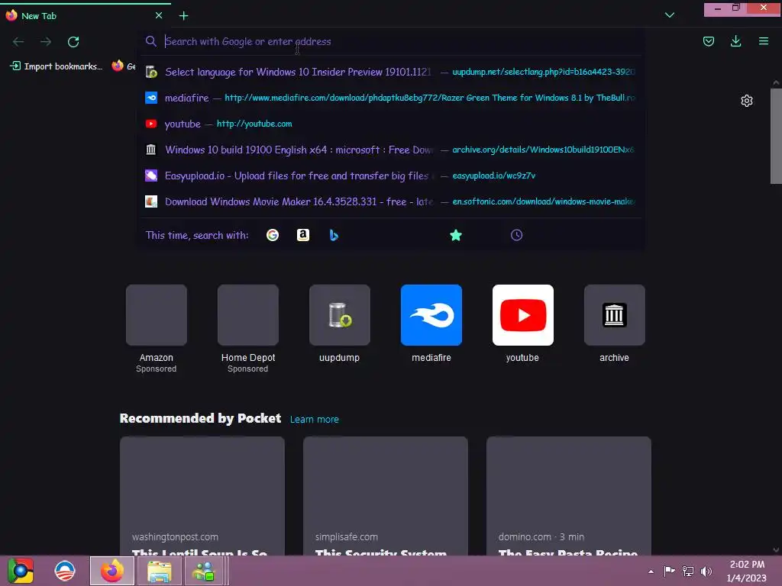Click the taskbar clock showing 2:02 PM
This screenshot has width=782, height=586.
tap(747, 571)
